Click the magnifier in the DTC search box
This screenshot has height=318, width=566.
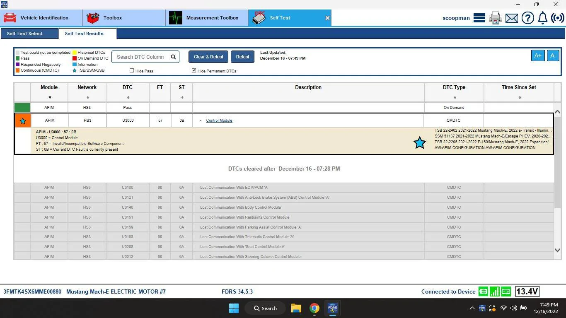click(x=173, y=57)
